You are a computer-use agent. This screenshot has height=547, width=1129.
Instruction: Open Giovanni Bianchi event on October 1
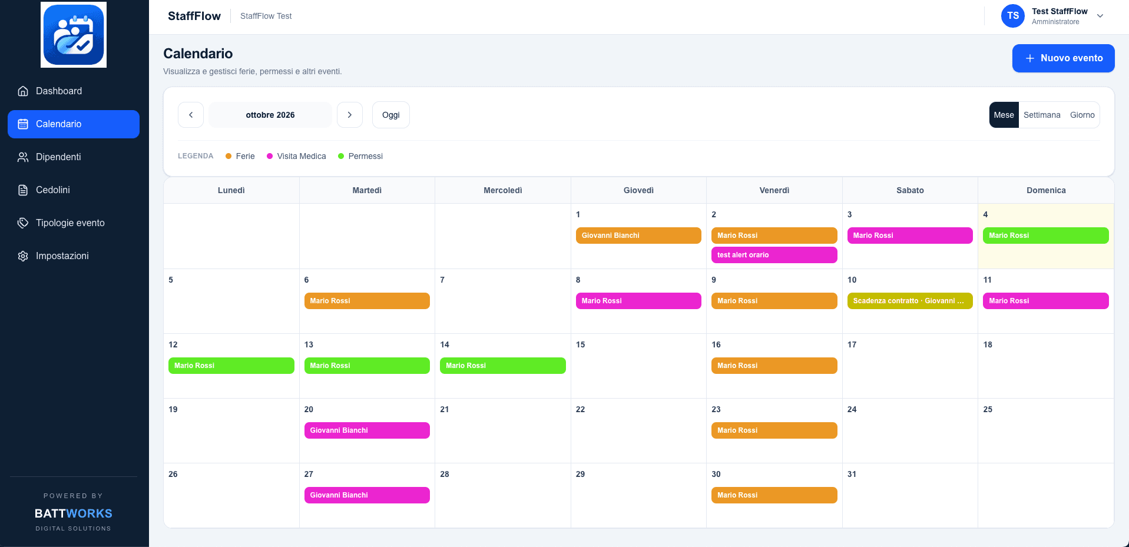(x=638, y=236)
